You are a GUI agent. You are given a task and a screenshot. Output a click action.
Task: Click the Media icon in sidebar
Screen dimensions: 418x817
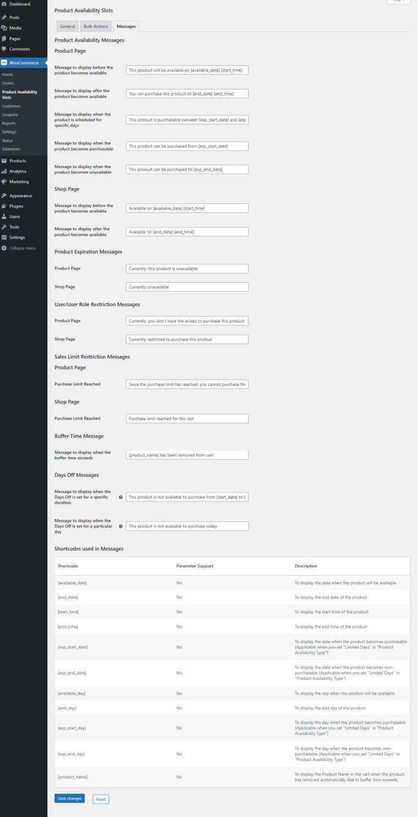[4, 28]
